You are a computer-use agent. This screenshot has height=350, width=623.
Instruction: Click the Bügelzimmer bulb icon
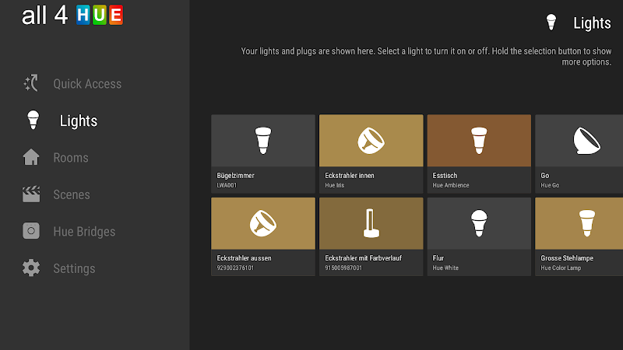[x=263, y=141]
